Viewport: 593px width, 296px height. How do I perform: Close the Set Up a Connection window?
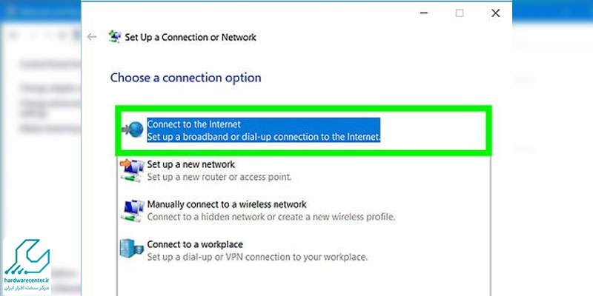(495, 13)
